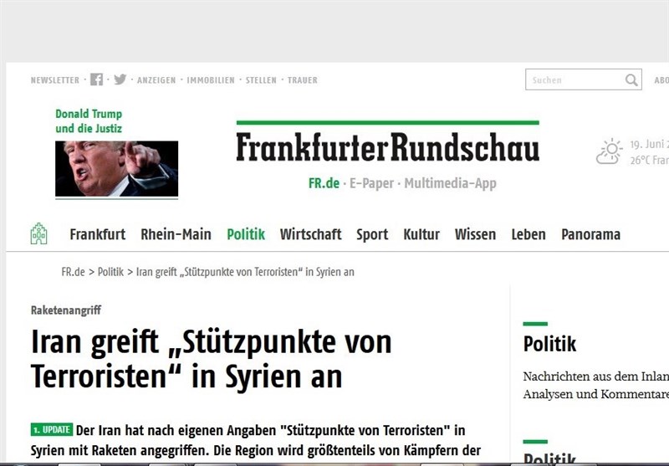Click the Newsletter link

55,80
